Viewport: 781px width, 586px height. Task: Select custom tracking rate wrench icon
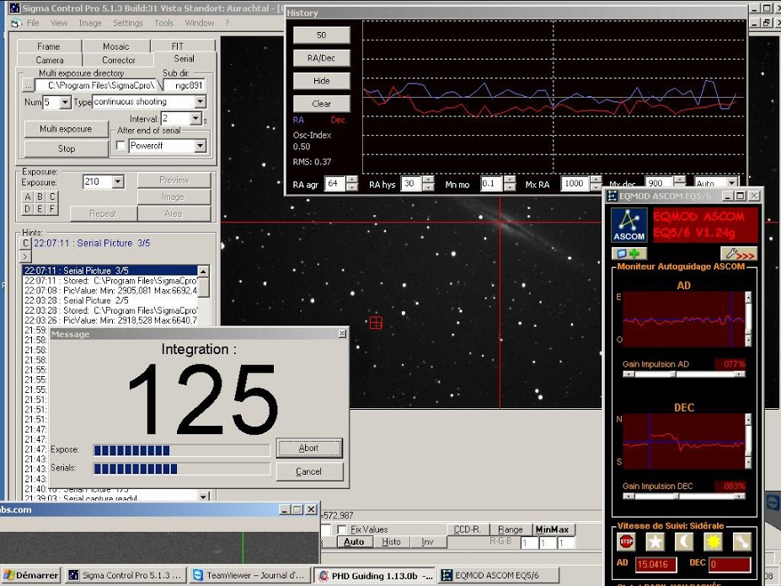click(741, 541)
